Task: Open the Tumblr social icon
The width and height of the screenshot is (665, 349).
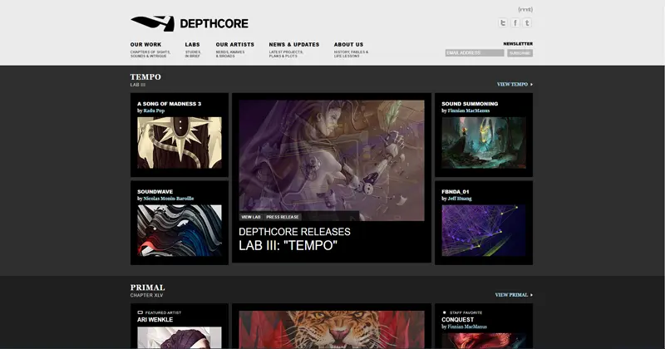Action: [x=527, y=23]
